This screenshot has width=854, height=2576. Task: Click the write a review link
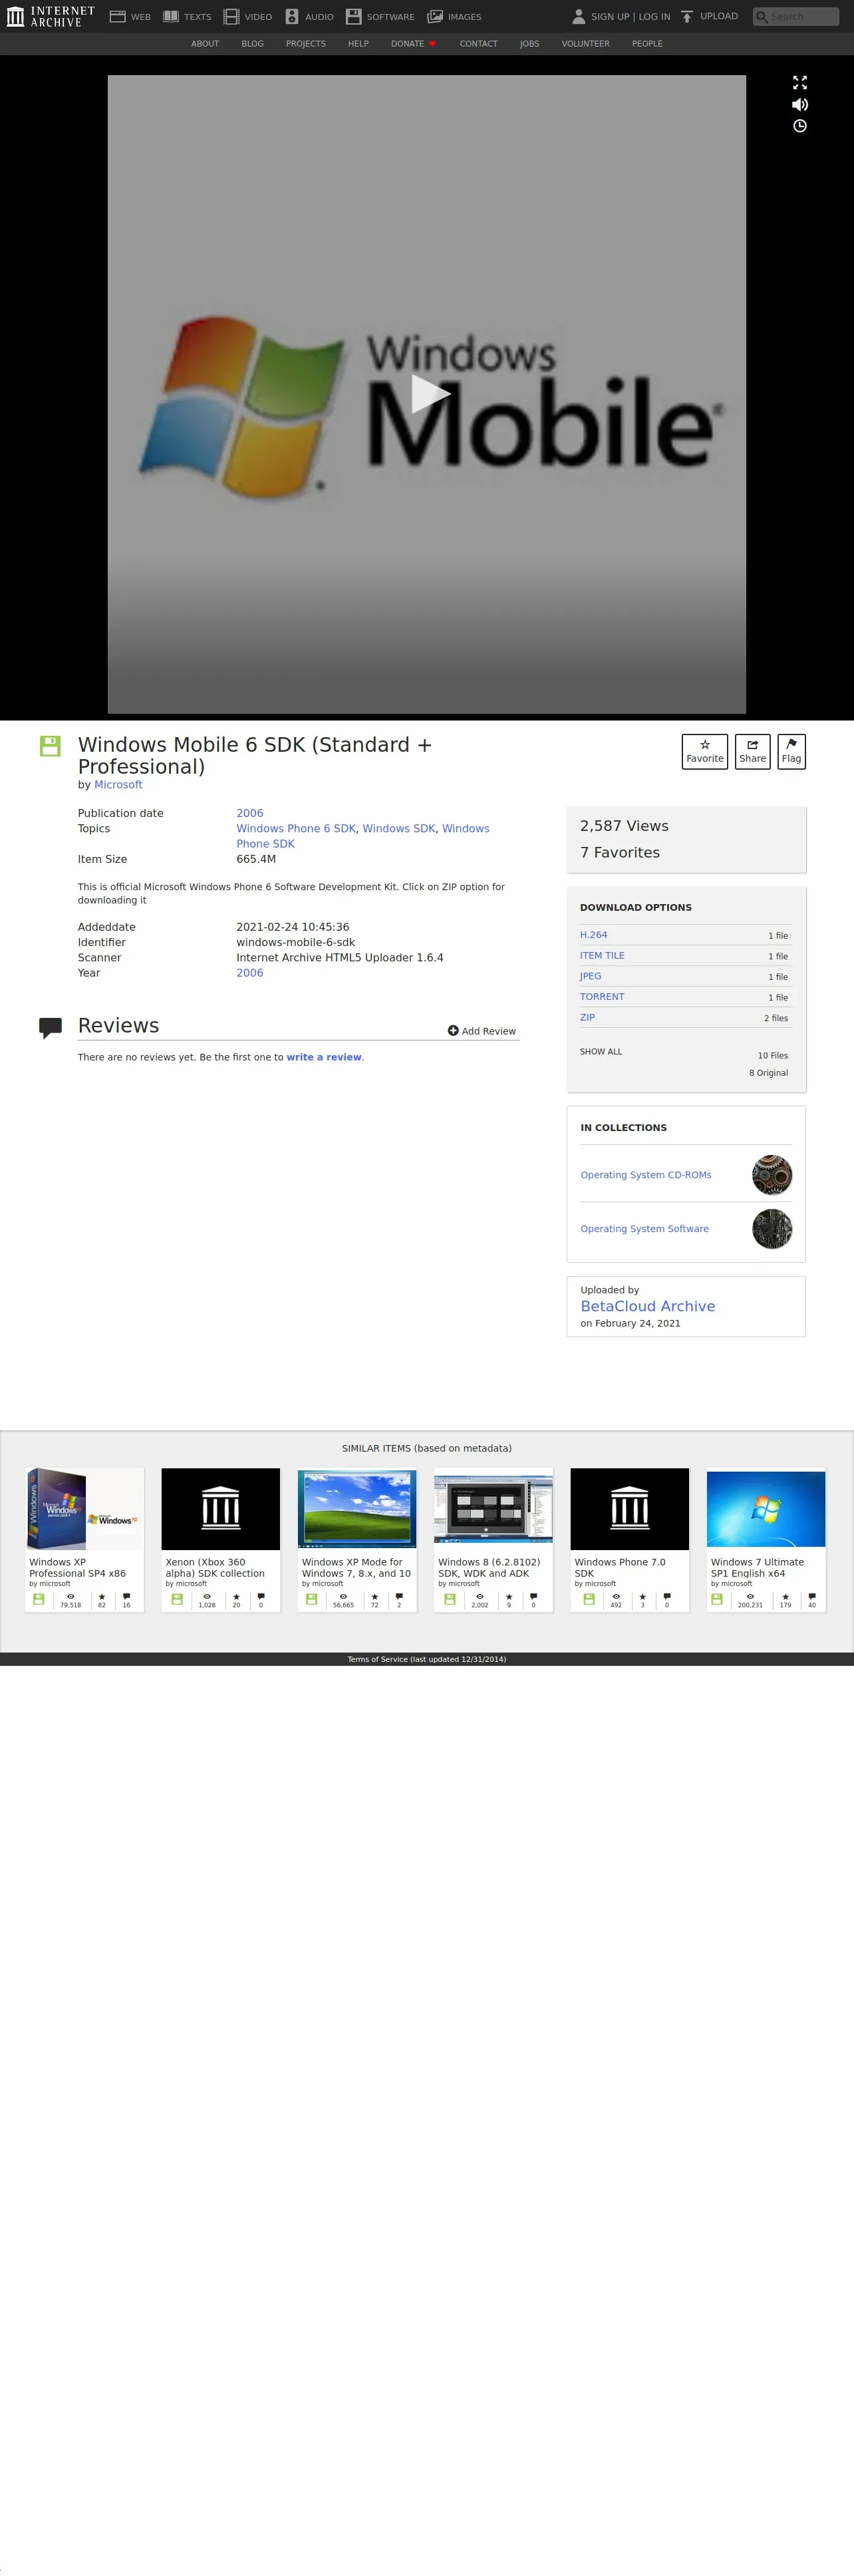click(x=324, y=1057)
